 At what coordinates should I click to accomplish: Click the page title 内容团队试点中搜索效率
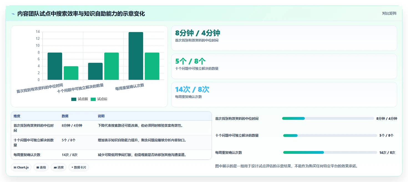(81, 14)
